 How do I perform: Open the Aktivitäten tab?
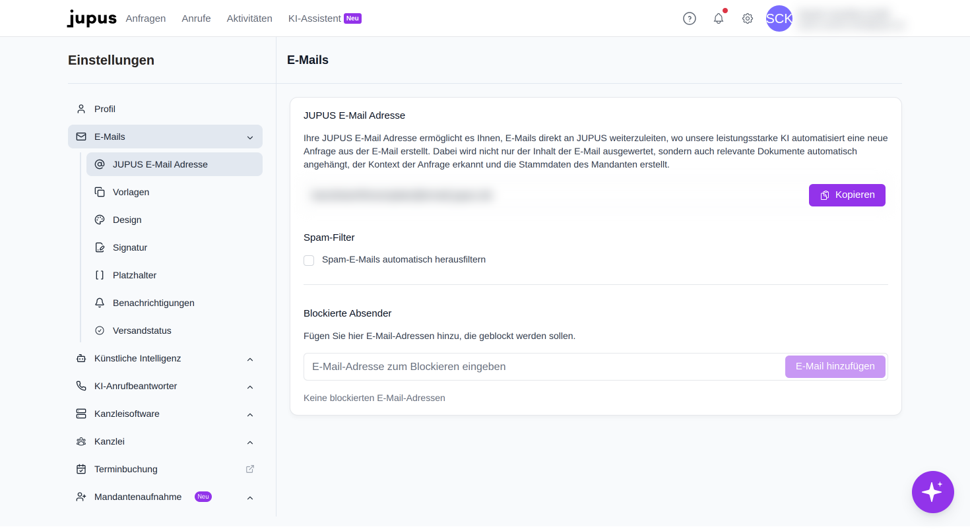[x=249, y=18]
